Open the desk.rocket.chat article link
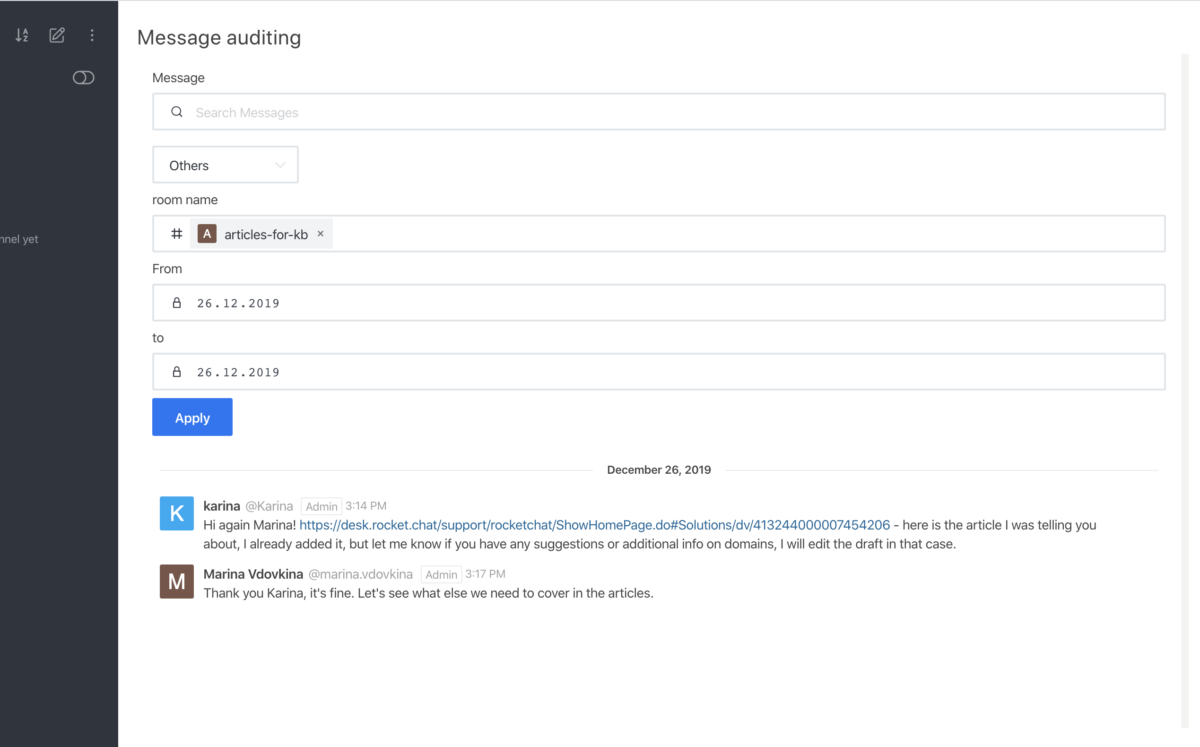Viewport: 1200px width, 747px height. (594, 525)
